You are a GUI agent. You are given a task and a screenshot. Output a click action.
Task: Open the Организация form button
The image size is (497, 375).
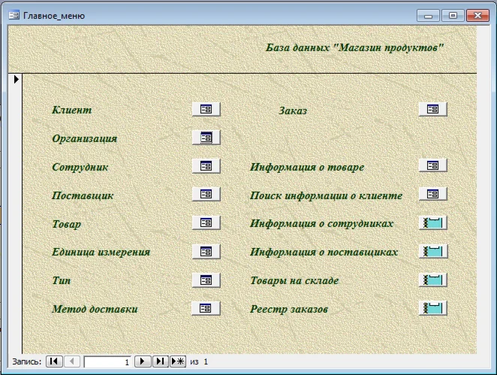pos(206,138)
